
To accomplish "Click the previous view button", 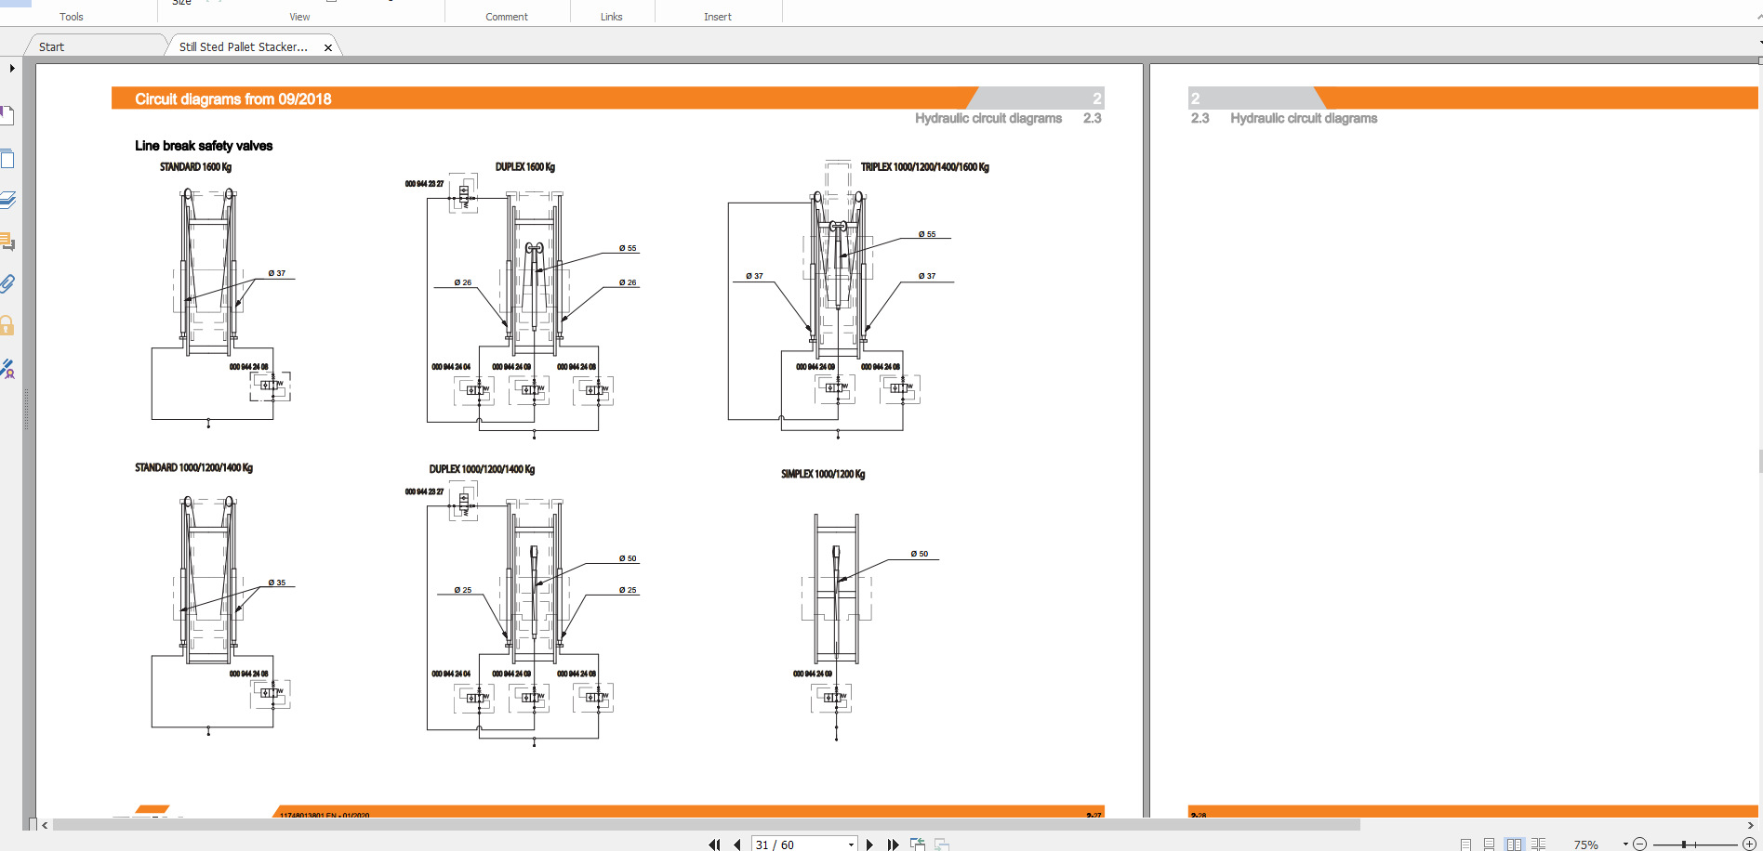I will (x=918, y=844).
